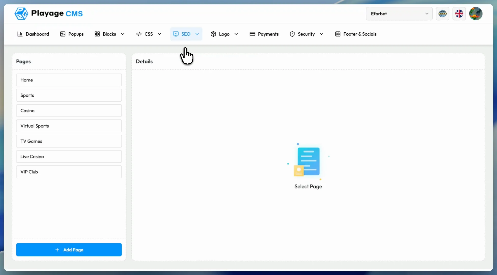
Task: Click the Select Page placeholder text
Action: click(308, 187)
